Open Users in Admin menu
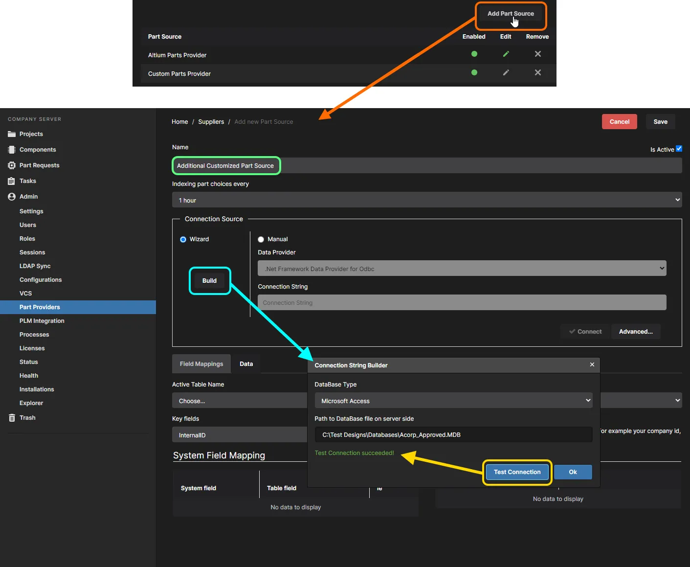This screenshot has height=567, width=690. click(28, 225)
